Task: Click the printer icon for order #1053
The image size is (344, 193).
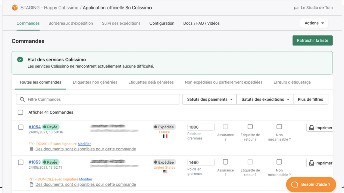Action: [x=312, y=163]
